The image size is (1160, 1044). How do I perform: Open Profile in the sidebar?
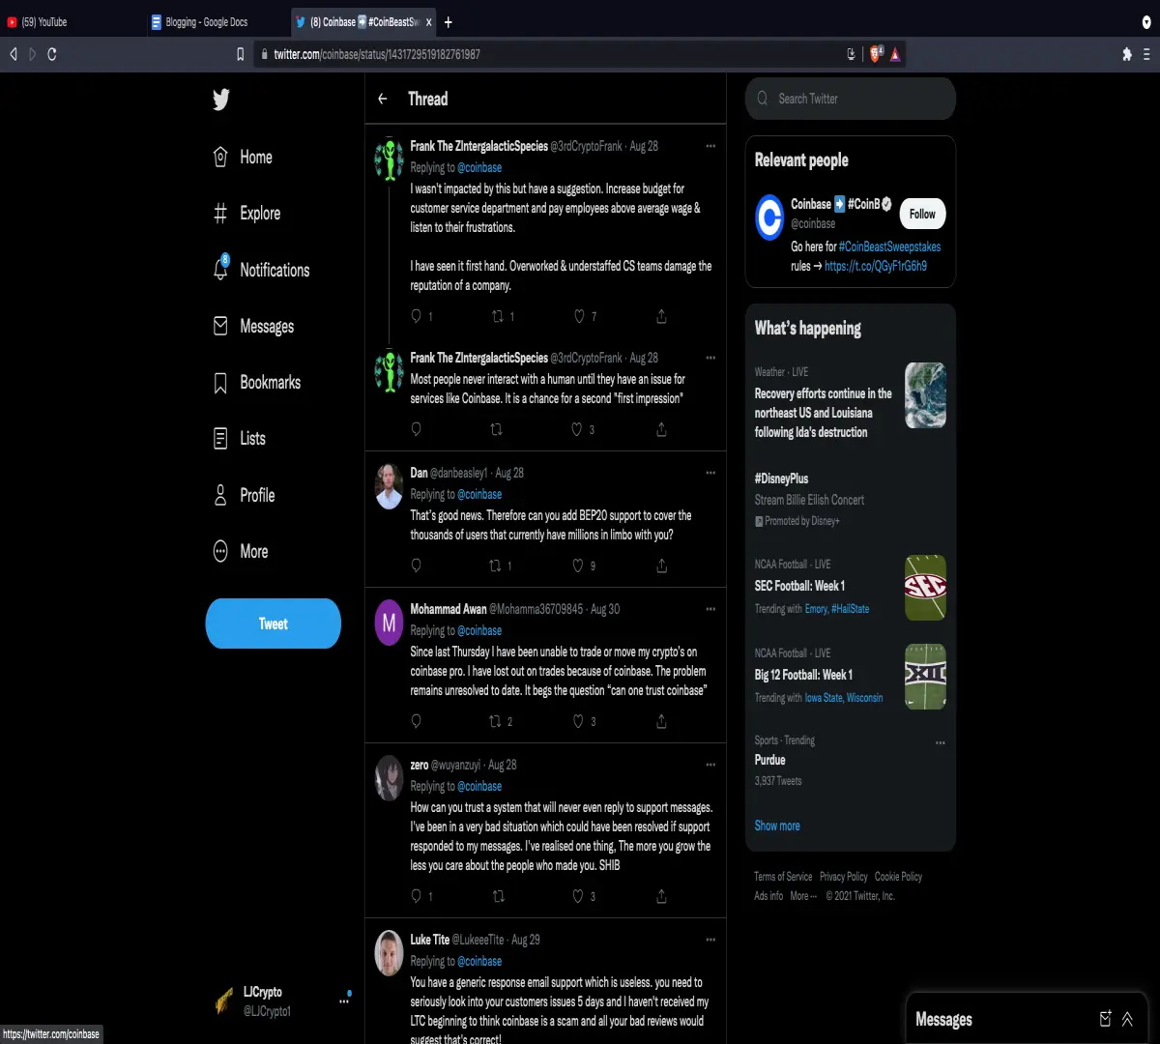[x=244, y=495]
